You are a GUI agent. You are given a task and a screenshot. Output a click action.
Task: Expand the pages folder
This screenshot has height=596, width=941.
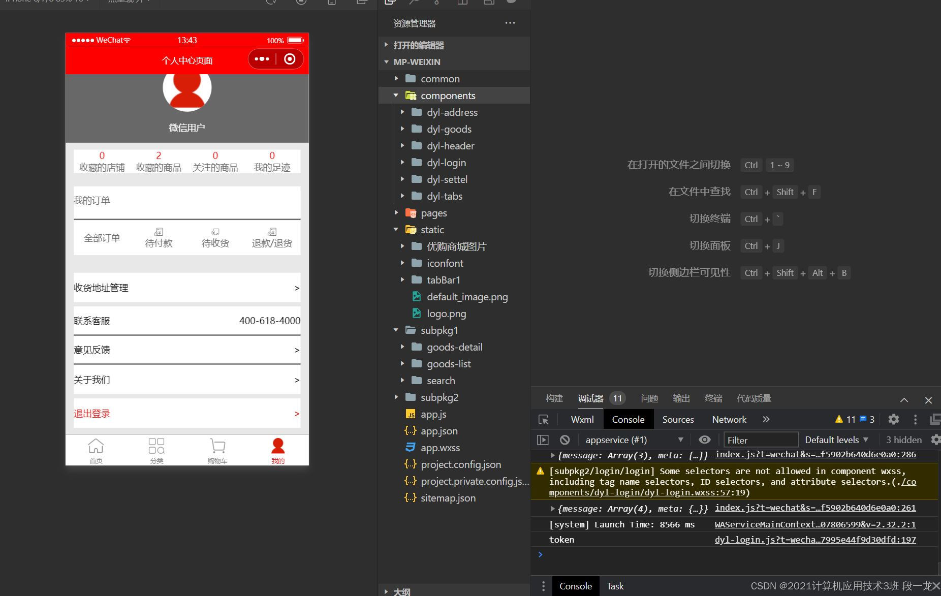click(x=454, y=213)
